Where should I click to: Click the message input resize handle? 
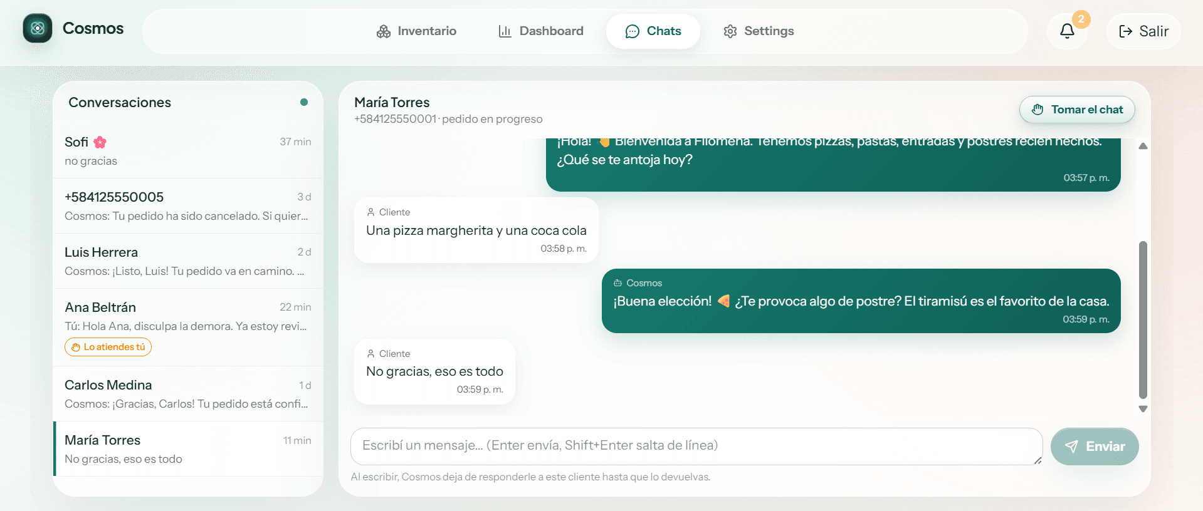tap(1038, 460)
